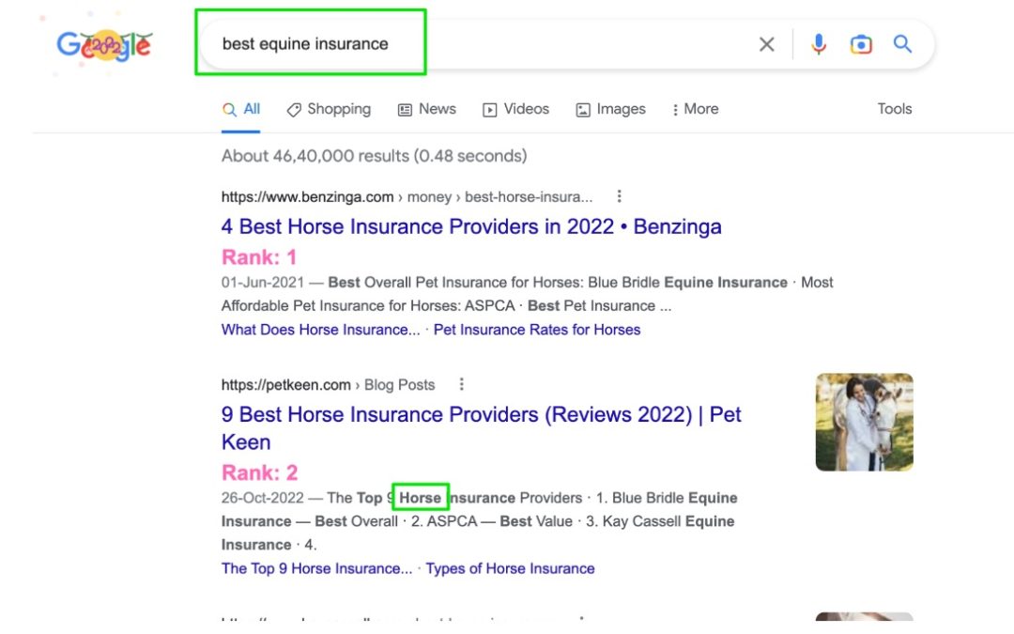Screen dimensions: 1014x634
Task: Click the blue search magnifier icon
Action: coord(902,43)
